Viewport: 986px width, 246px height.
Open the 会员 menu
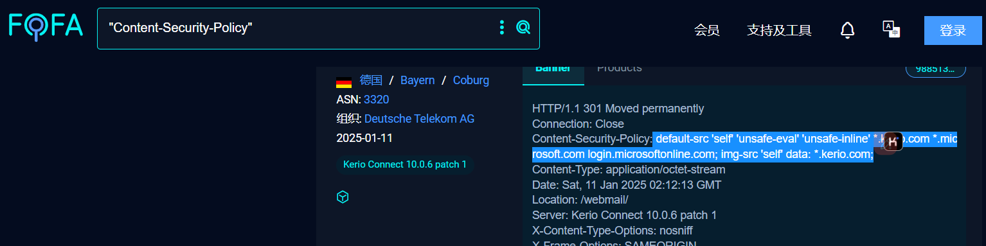pyautogui.click(x=706, y=30)
